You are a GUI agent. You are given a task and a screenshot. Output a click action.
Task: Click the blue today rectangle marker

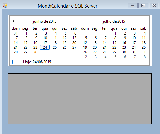tap(17, 62)
